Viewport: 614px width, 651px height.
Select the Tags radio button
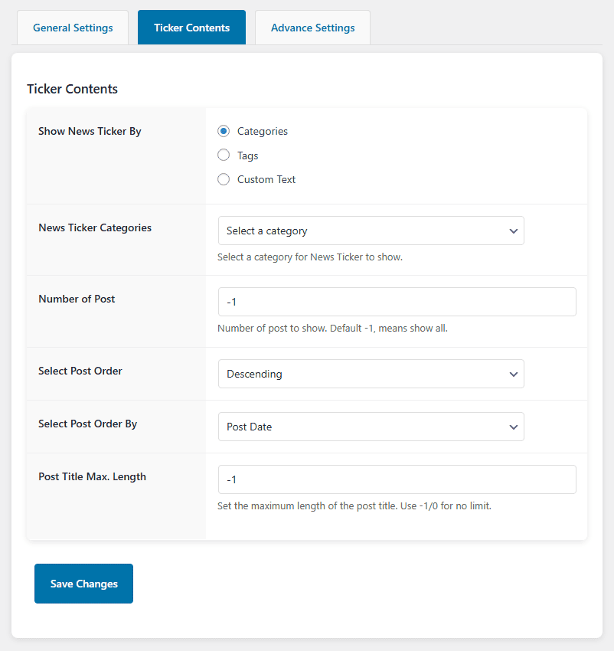pyautogui.click(x=223, y=155)
